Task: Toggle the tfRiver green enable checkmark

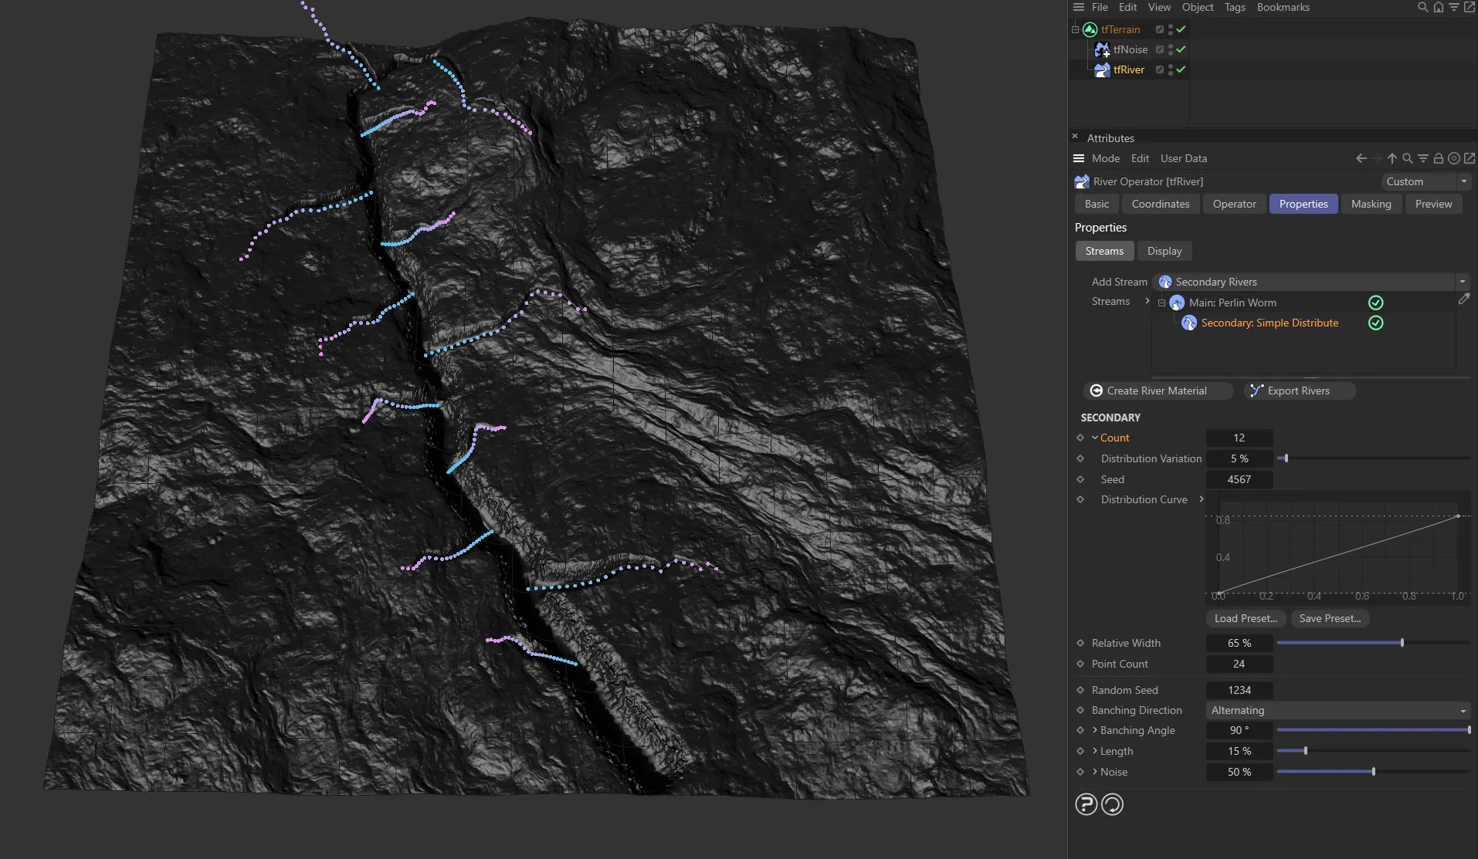Action: click(1181, 69)
